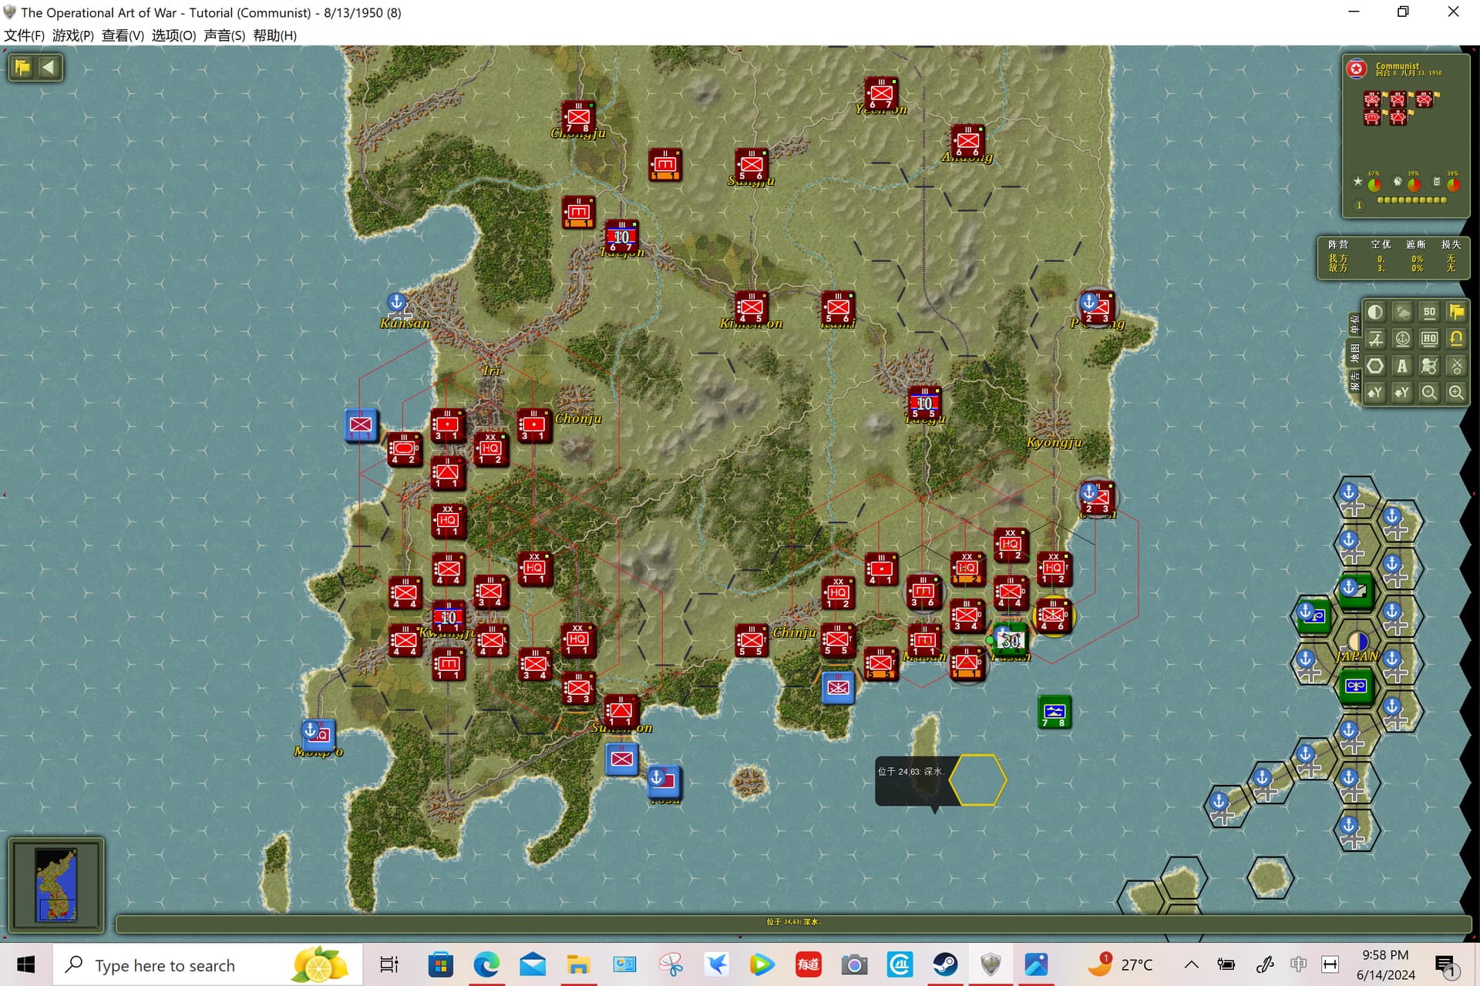
Task: Click the yellow flags icon in map tools grid
Action: click(1456, 312)
